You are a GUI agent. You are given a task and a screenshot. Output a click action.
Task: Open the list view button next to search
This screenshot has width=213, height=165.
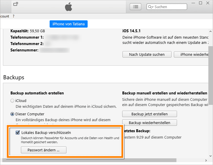(x=136, y=7)
